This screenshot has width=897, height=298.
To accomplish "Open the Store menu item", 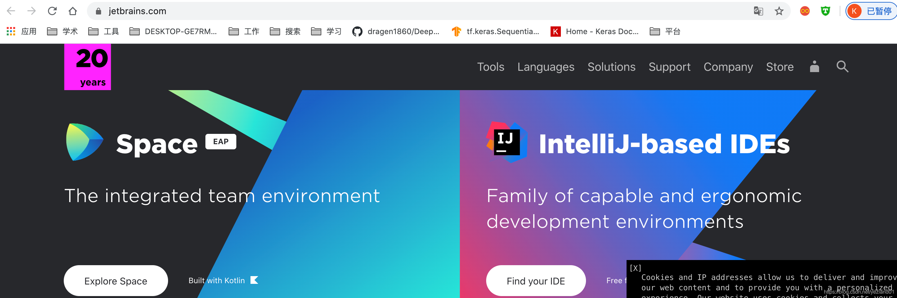I will (780, 67).
